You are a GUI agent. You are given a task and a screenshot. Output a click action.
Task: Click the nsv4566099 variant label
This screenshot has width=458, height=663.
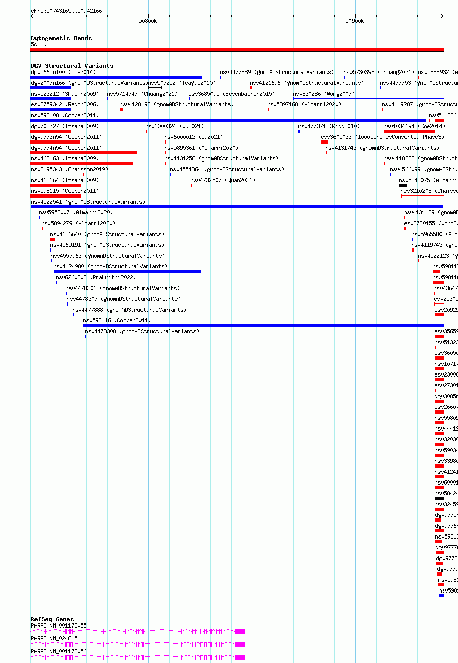[424, 169]
